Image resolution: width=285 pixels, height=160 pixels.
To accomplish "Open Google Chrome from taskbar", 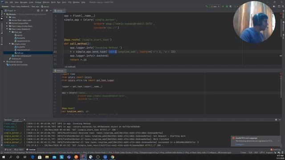I will pos(113,157).
